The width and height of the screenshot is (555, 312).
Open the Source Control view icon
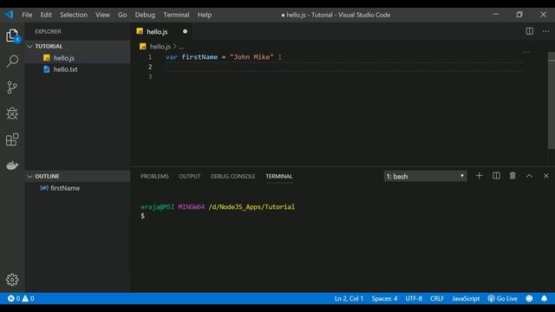(12, 88)
